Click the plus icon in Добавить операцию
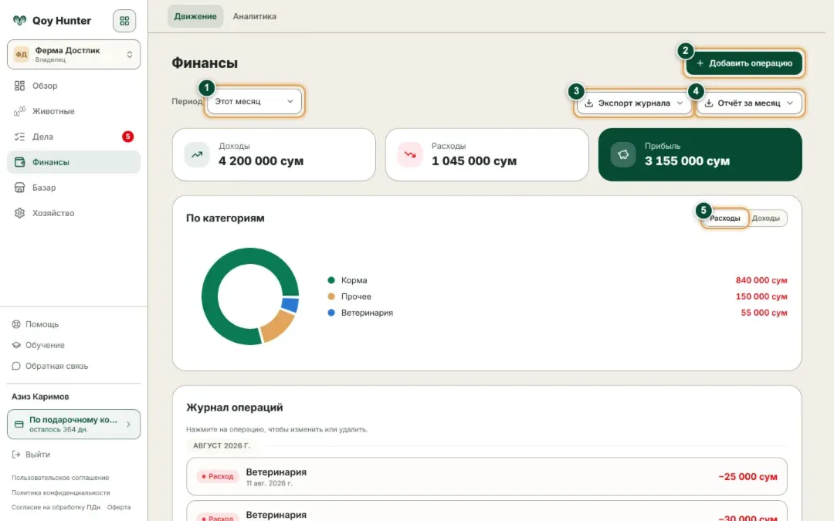 click(700, 63)
